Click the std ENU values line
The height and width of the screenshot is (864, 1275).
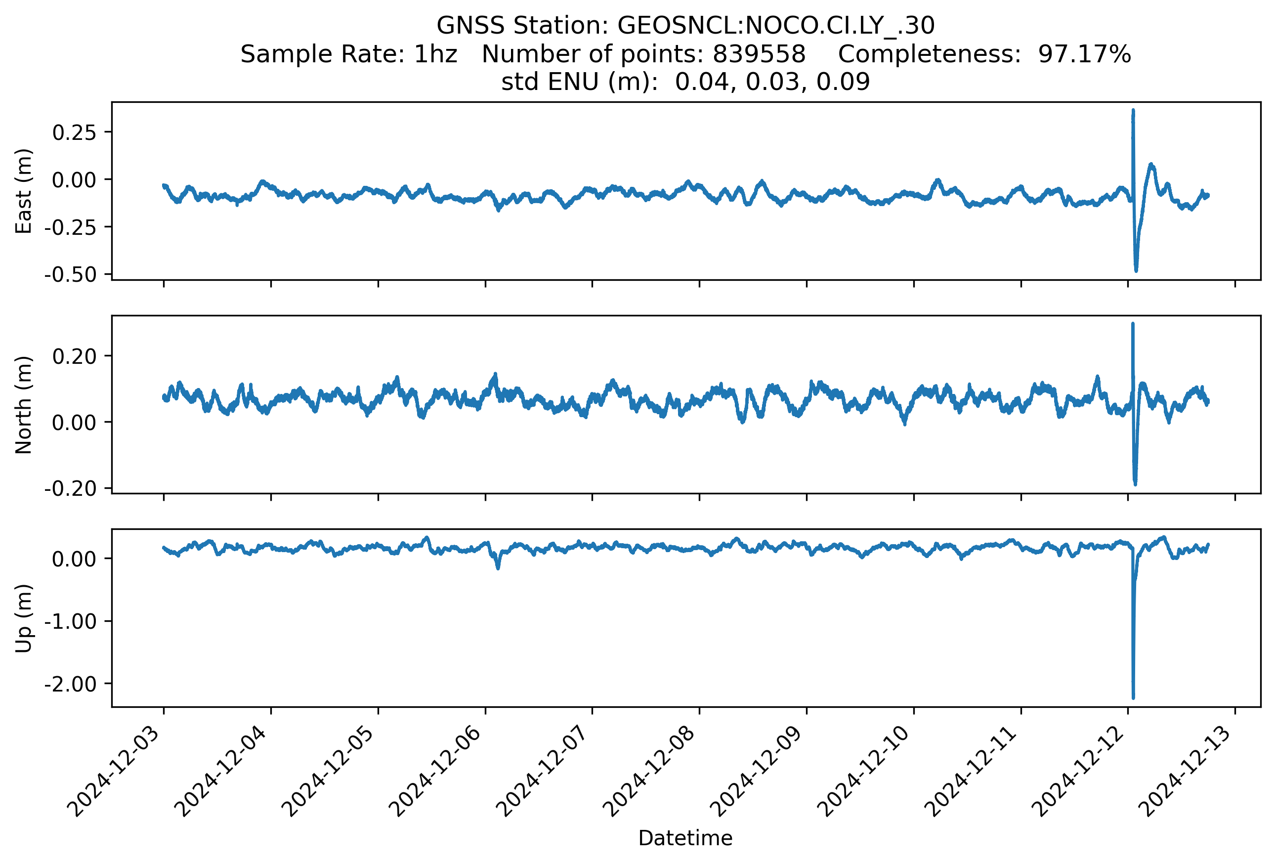click(x=685, y=82)
